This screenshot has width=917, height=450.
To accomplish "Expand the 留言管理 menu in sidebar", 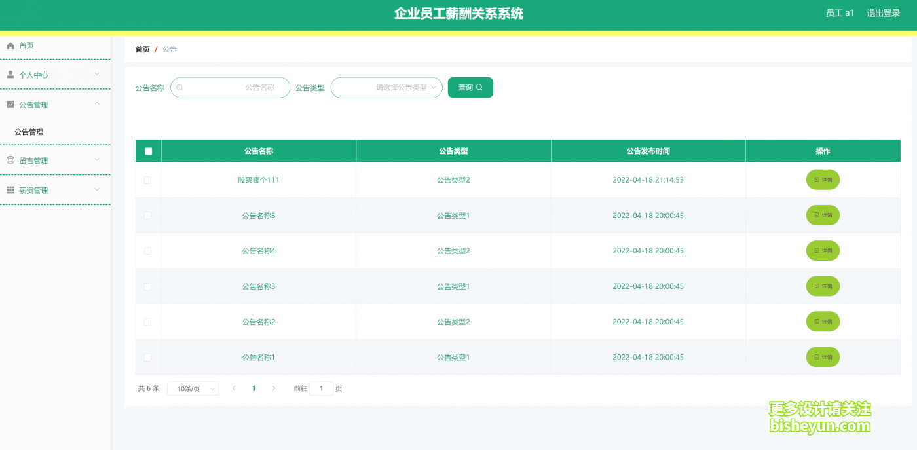I will [x=55, y=160].
